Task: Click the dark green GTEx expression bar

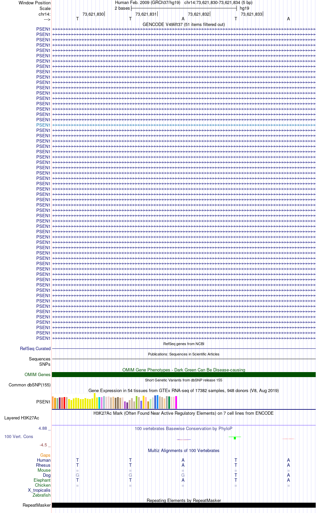Action: [169, 402]
